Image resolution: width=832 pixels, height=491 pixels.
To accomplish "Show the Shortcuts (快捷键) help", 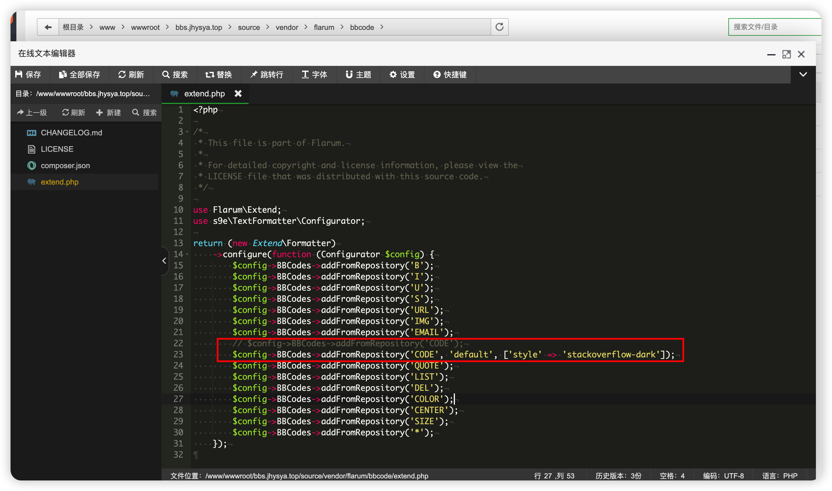I will click(437, 74).
